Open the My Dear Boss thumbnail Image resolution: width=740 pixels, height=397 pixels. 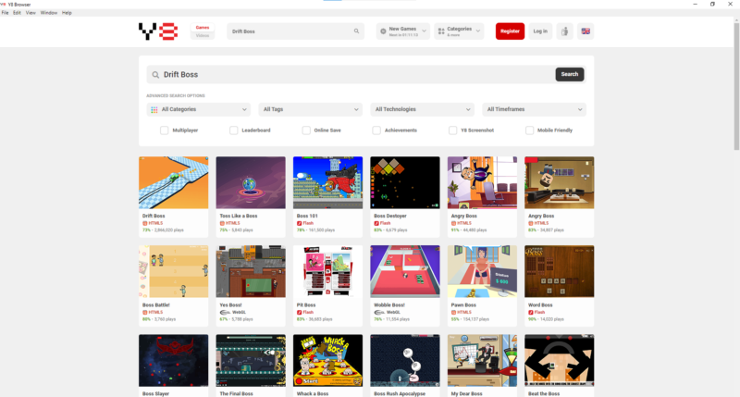(482, 361)
